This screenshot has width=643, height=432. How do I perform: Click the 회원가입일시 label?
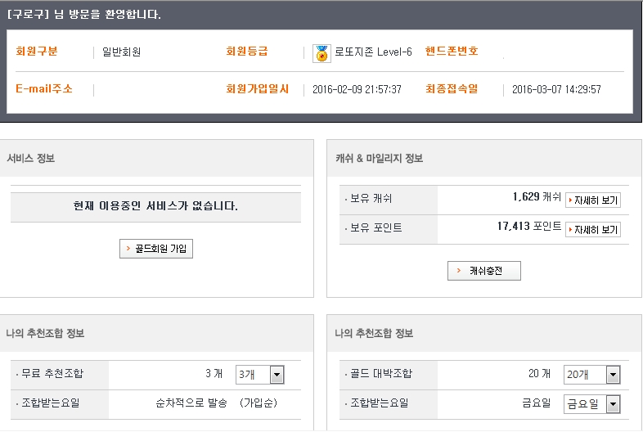[x=258, y=88]
